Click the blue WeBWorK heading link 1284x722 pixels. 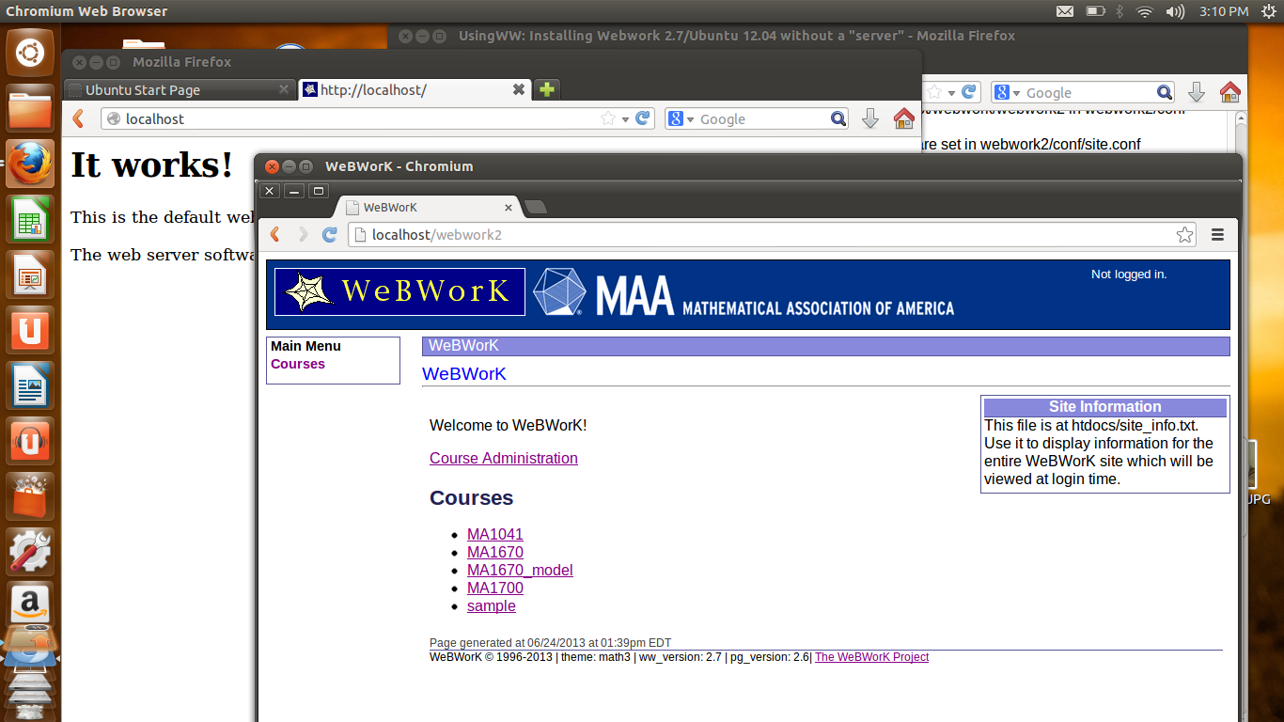464,373
